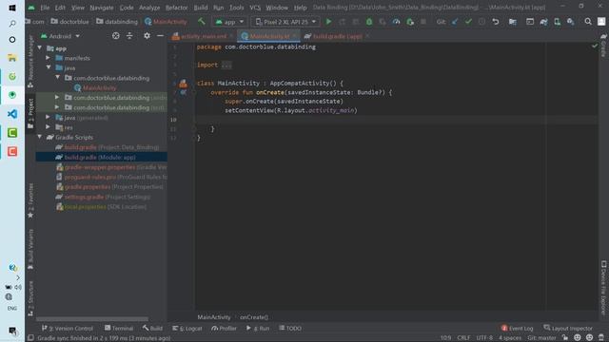
Task: Collapse the app module tree node
Action: coord(40,48)
